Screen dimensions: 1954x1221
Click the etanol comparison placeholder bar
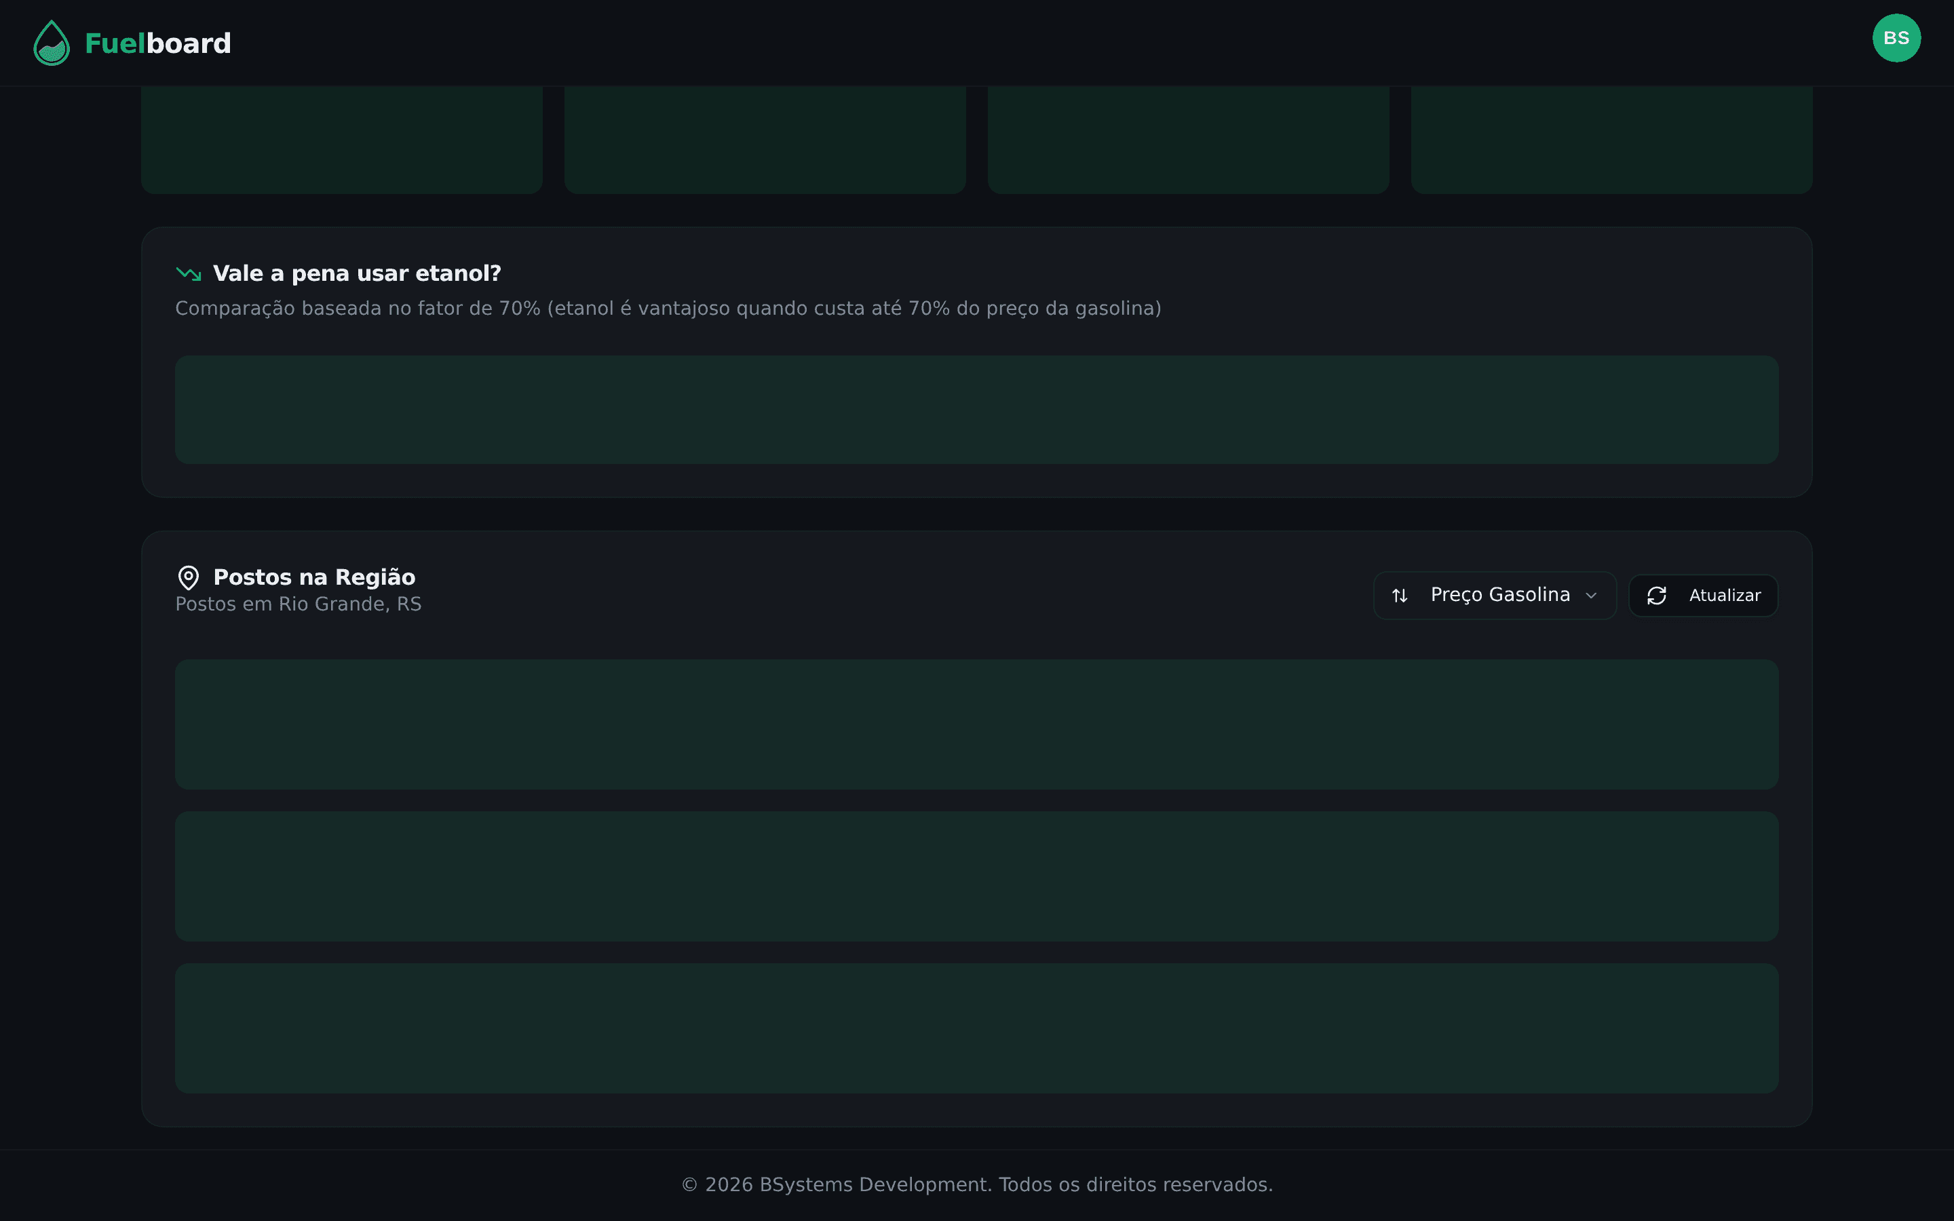pyautogui.click(x=976, y=410)
